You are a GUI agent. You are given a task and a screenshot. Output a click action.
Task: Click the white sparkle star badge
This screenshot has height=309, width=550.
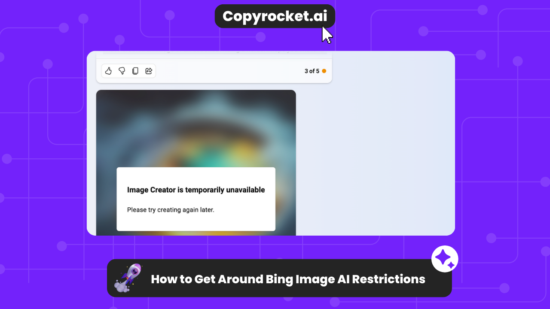445,259
